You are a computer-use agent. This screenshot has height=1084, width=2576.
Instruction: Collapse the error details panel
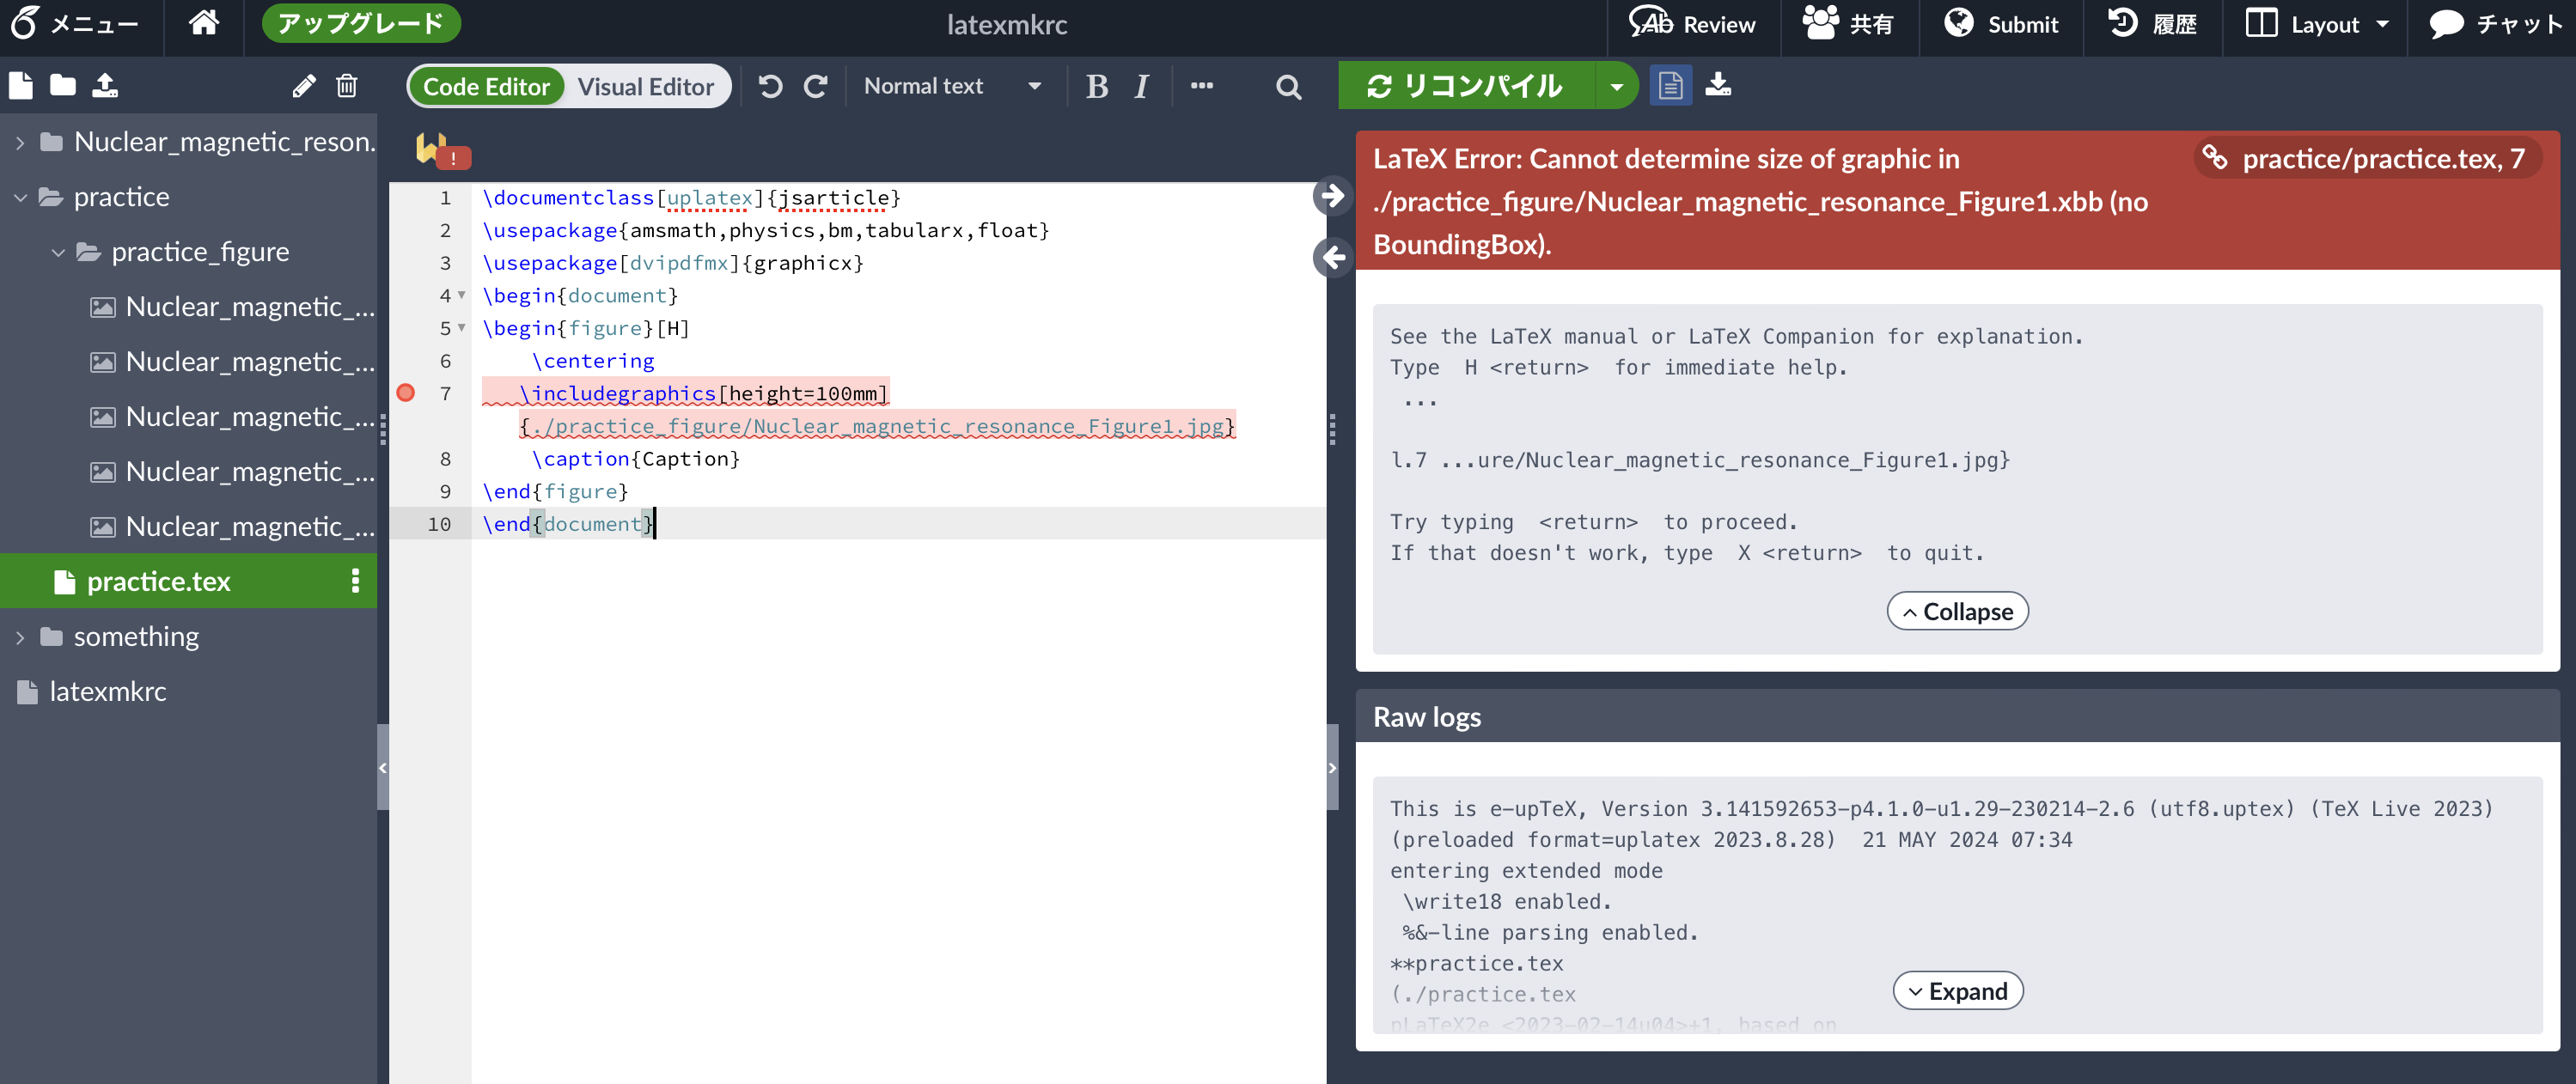pos(1958,609)
